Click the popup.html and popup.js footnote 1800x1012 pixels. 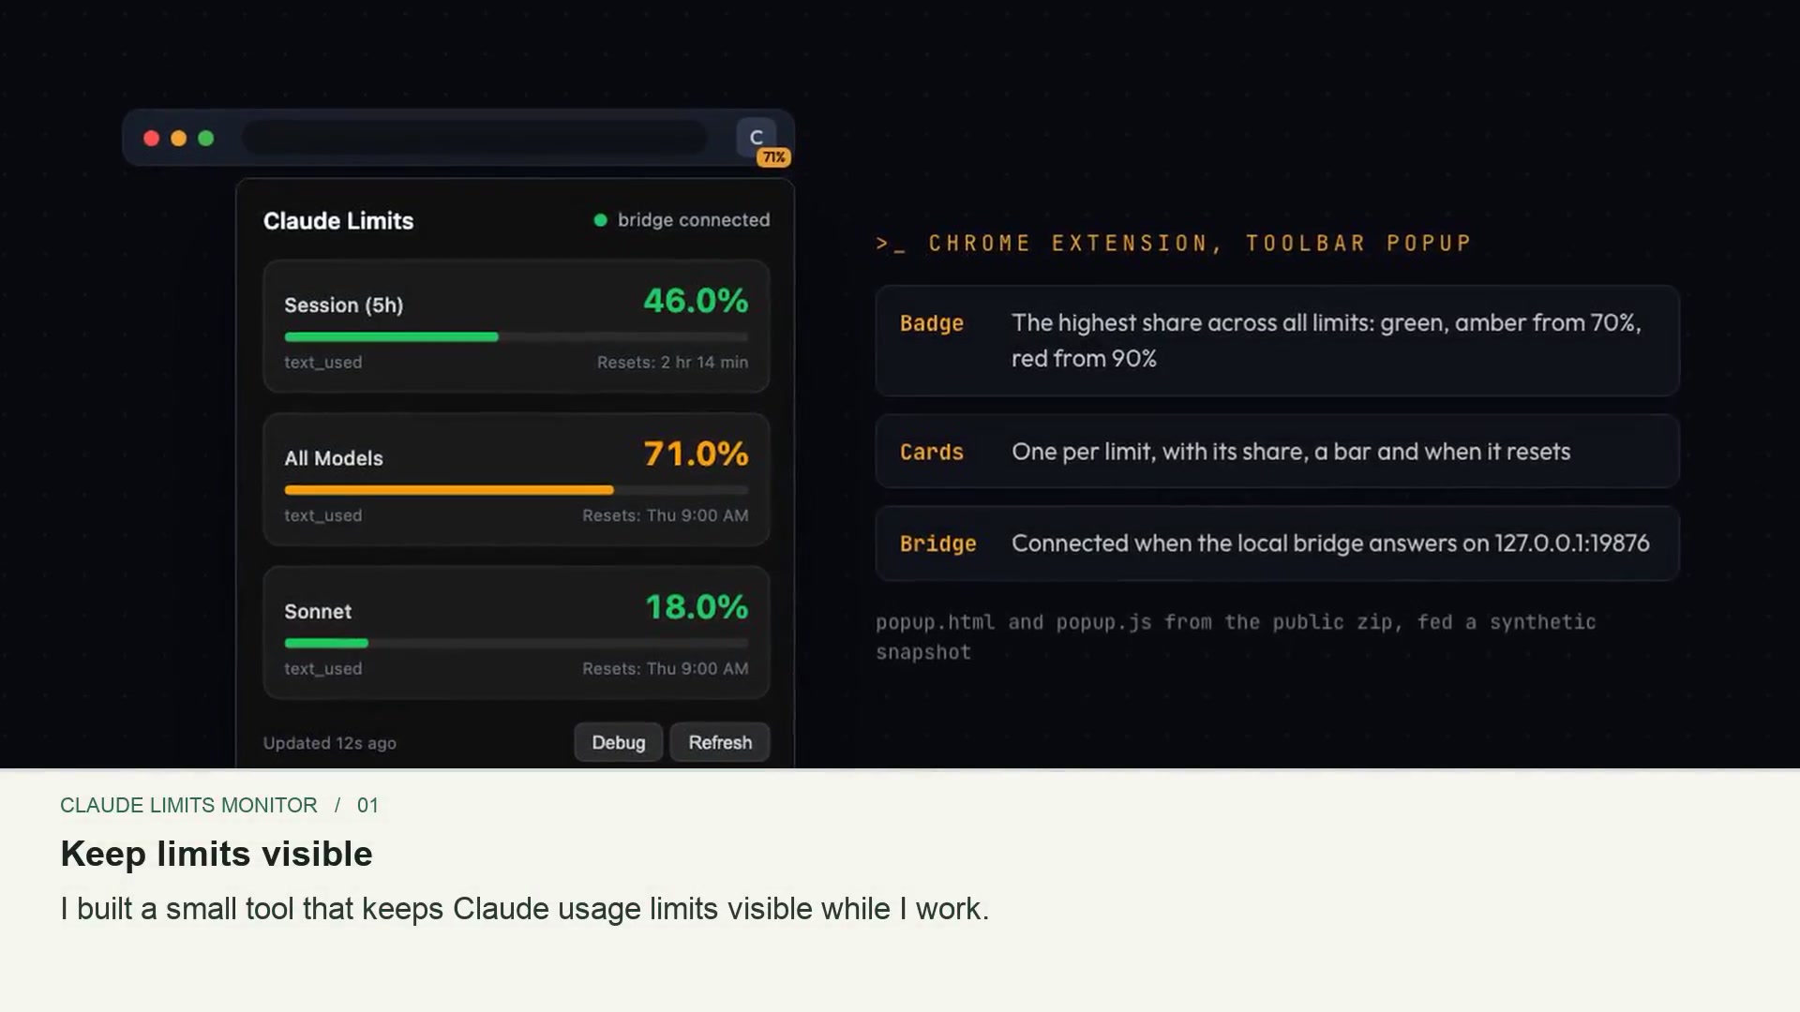(x=1236, y=637)
